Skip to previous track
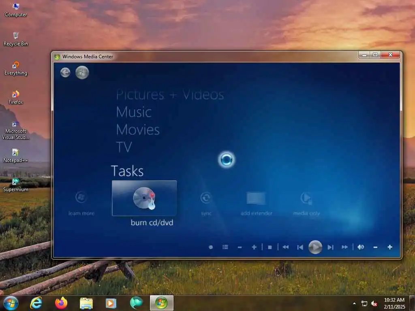The width and height of the screenshot is (415, 311). pos(300,247)
